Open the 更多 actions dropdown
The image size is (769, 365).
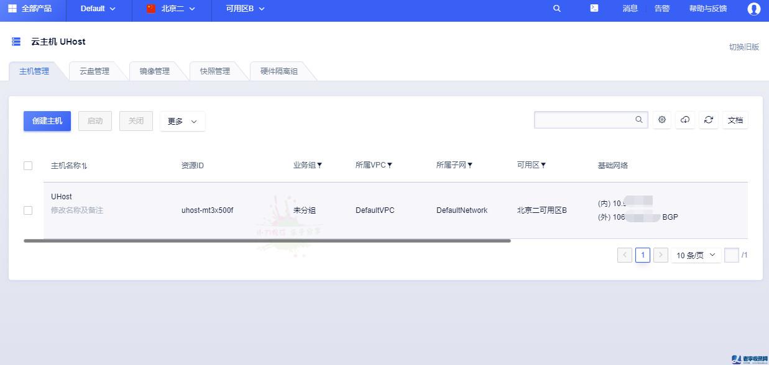tap(182, 121)
